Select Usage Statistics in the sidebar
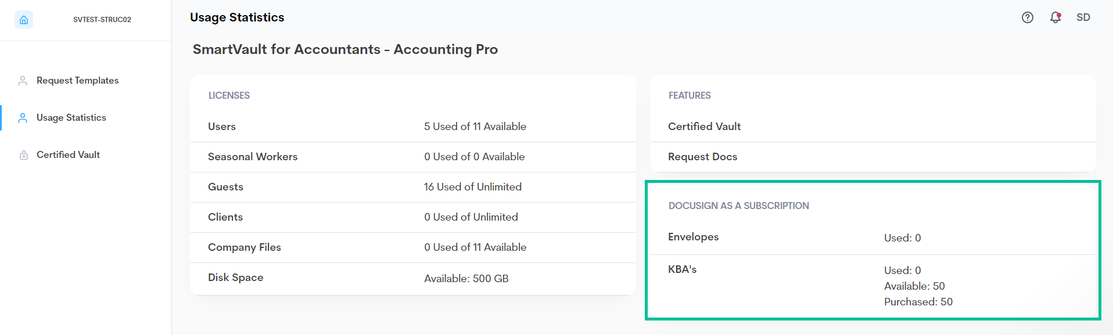 coord(71,118)
